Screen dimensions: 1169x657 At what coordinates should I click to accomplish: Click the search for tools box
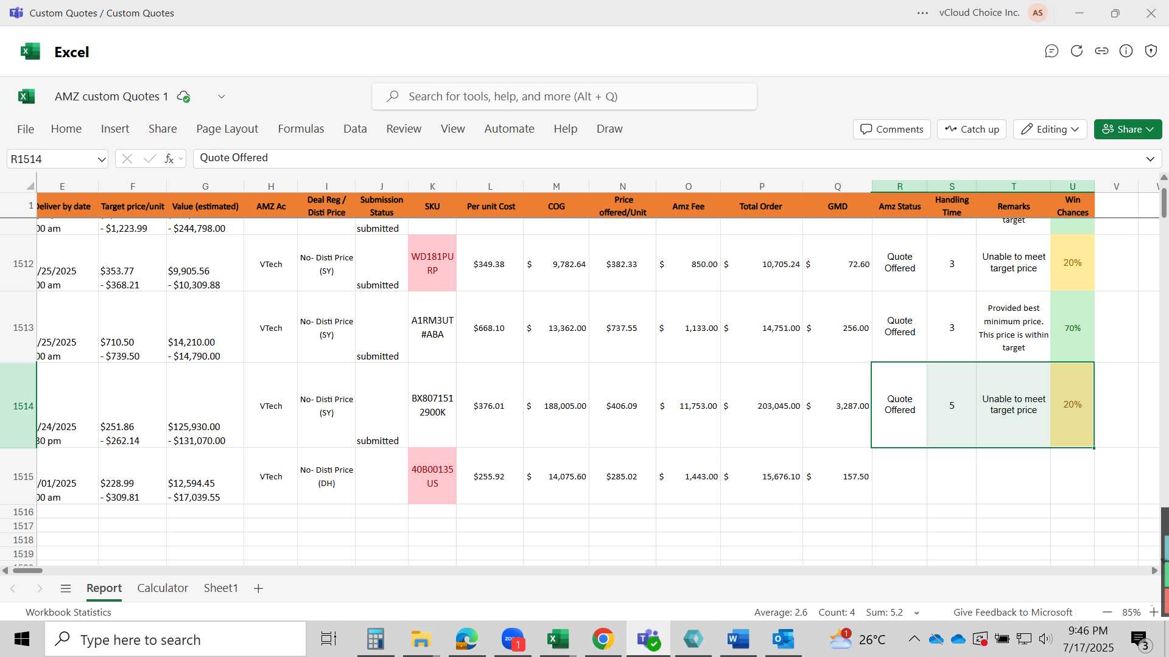point(564,97)
